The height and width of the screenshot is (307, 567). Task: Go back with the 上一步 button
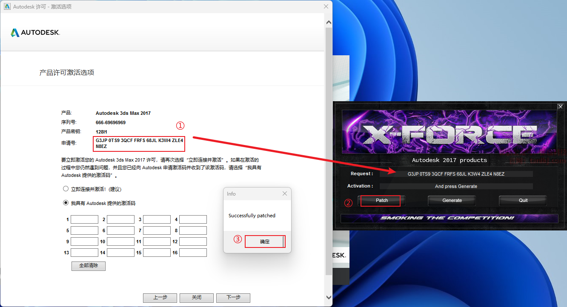point(160,298)
